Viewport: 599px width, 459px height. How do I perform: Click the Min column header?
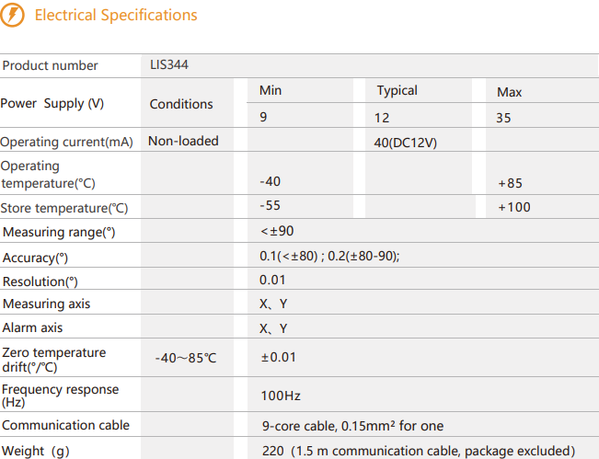click(271, 90)
